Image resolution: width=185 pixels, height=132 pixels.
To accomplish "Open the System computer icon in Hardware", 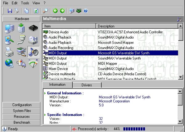I will (9, 28).
